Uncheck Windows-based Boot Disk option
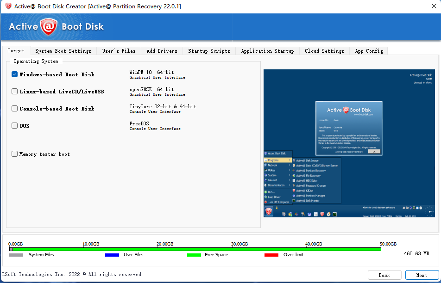Image resolution: width=441 pixels, height=283 pixels. pyautogui.click(x=15, y=74)
